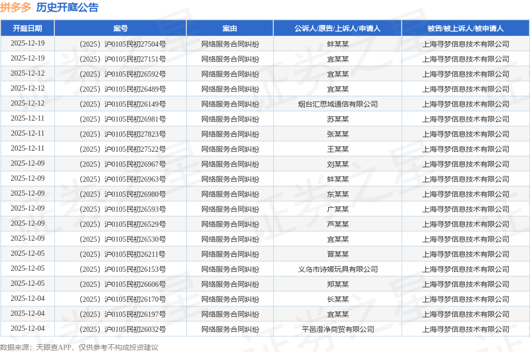Click date 2025-12-04 in the 26032号 row

click(27, 329)
